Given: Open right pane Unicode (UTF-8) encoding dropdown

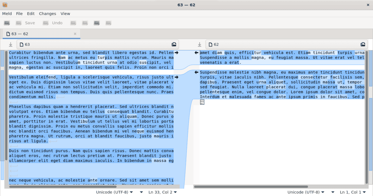Looking at the screenshot, I should click(x=306, y=192).
